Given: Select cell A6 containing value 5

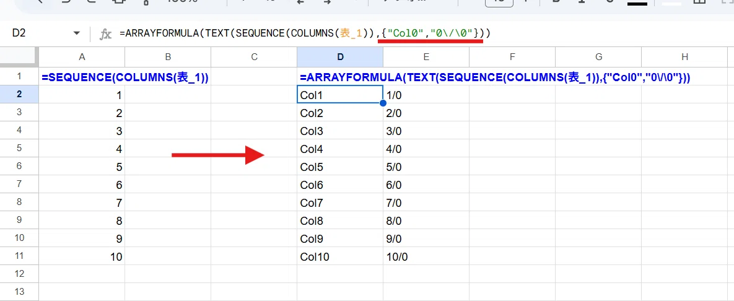Looking at the screenshot, I should point(82,166).
